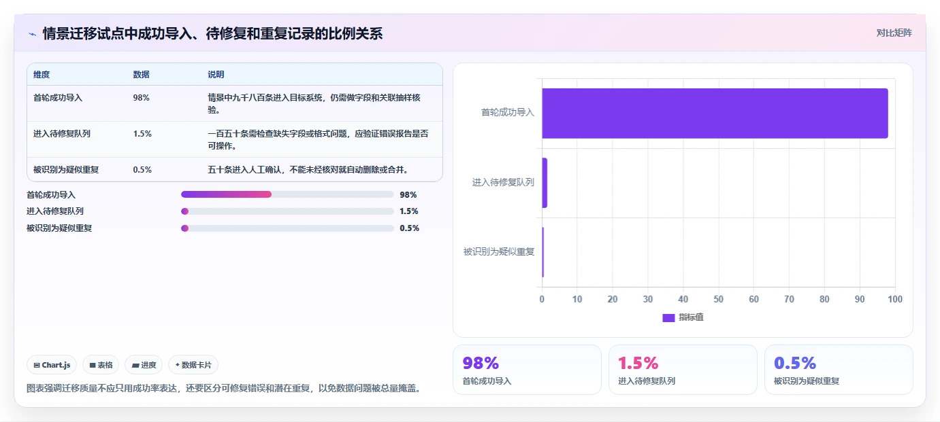Viewport: 940px width, 422px height.
Task: Click the 被识别为疑似重复 chart bar
Action: pyautogui.click(x=543, y=252)
